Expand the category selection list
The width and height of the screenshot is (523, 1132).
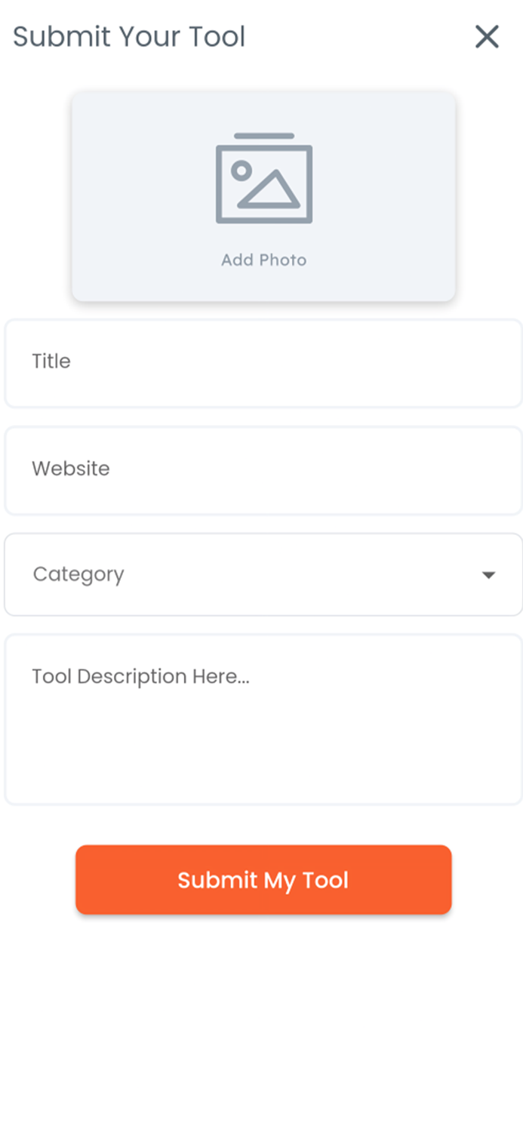pyautogui.click(x=263, y=574)
